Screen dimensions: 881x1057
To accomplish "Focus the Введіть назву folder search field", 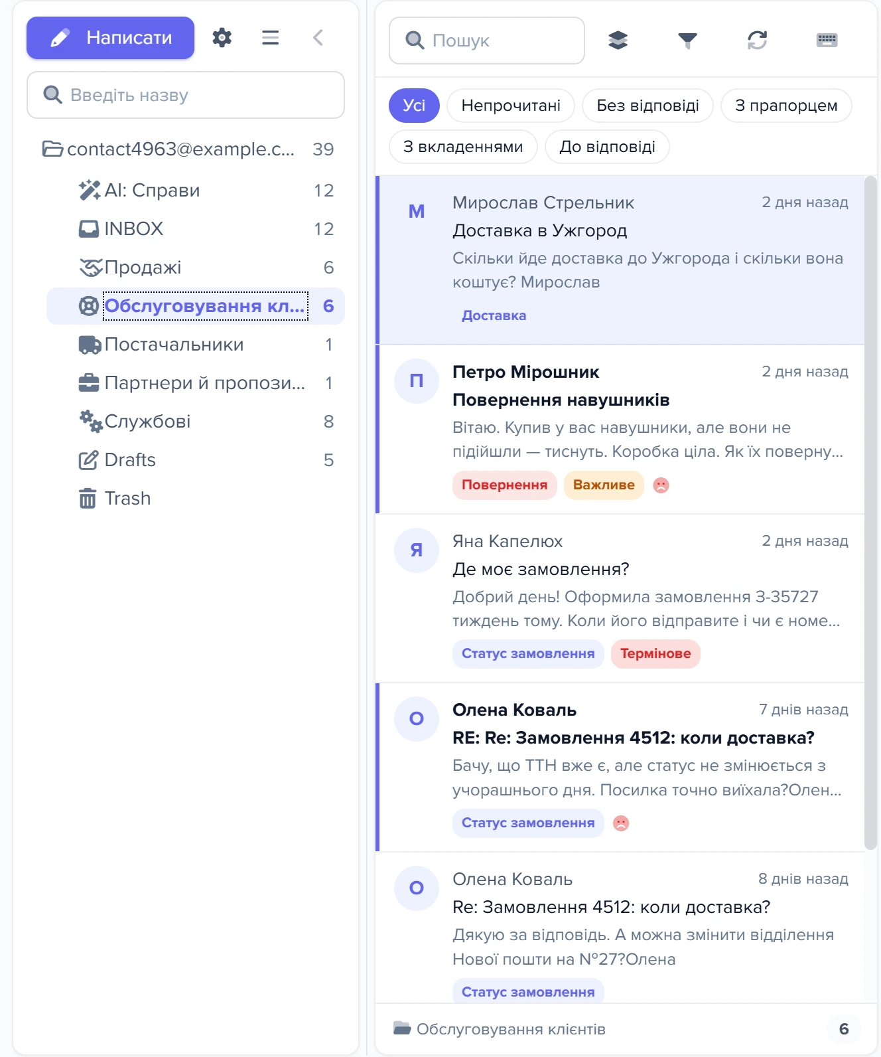I will click(x=186, y=95).
